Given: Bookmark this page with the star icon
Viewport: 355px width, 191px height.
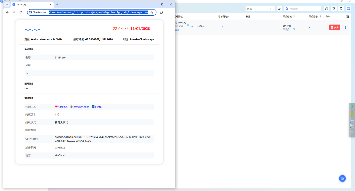Looking at the screenshot, I should tap(152, 12).
